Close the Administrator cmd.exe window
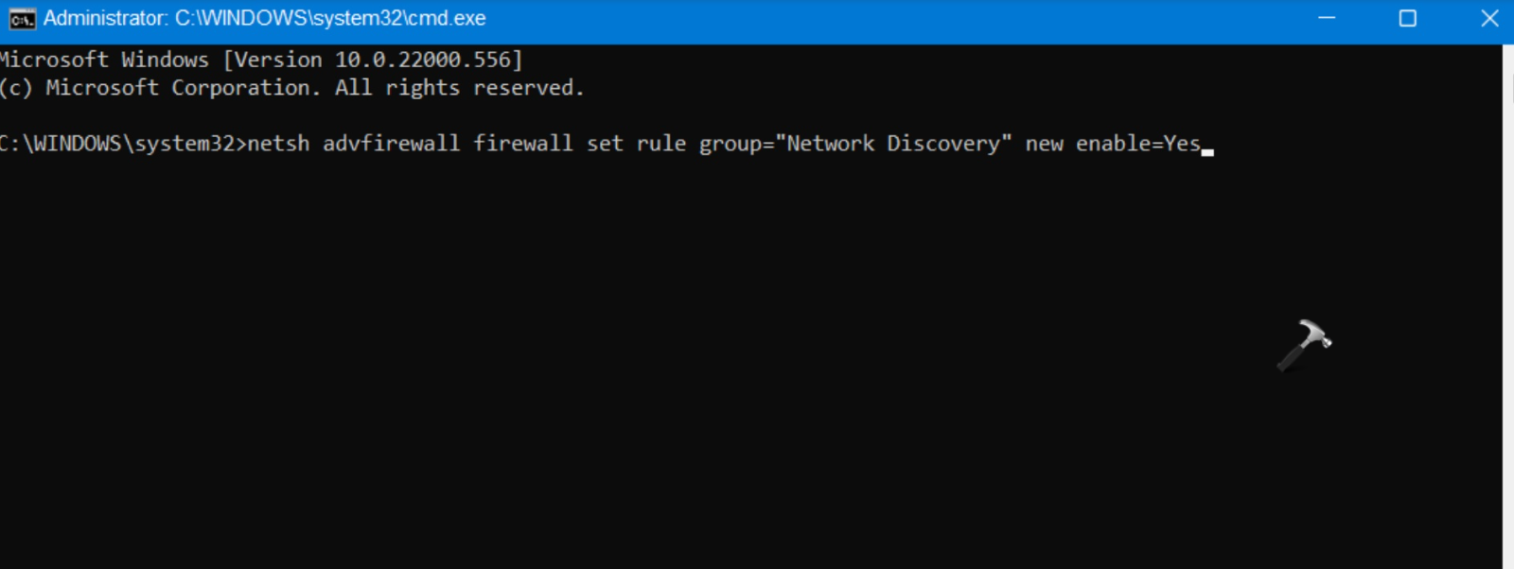 coord(1489,19)
